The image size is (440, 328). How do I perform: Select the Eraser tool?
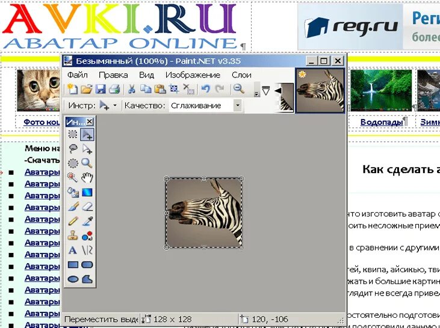click(87, 207)
